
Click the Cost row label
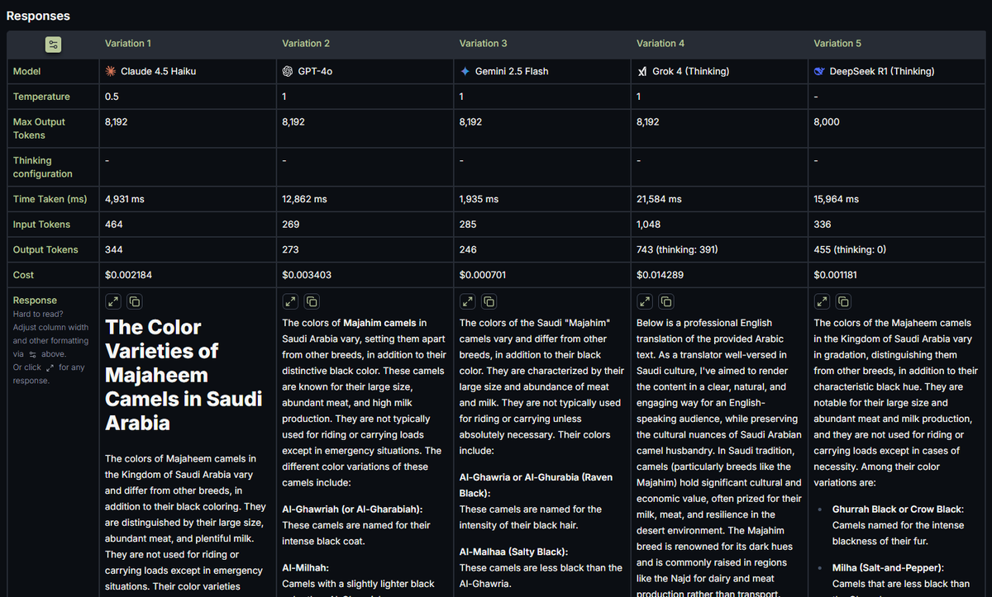click(x=23, y=275)
